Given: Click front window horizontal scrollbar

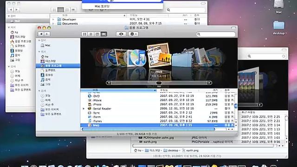Looking at the screenshot, I should pos(148,129).
